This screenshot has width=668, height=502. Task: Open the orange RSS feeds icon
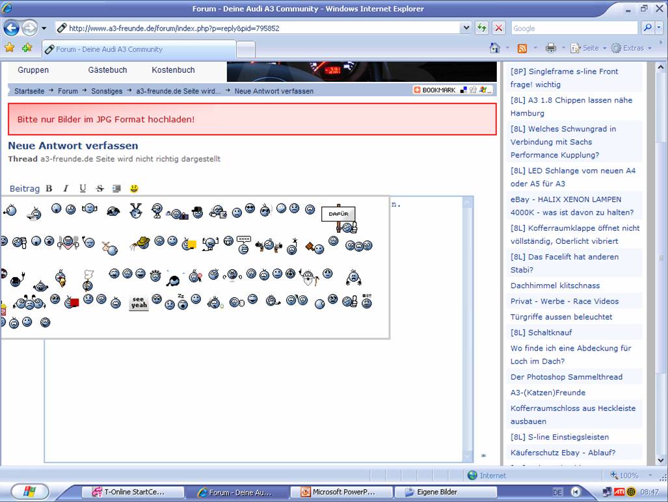522,48
